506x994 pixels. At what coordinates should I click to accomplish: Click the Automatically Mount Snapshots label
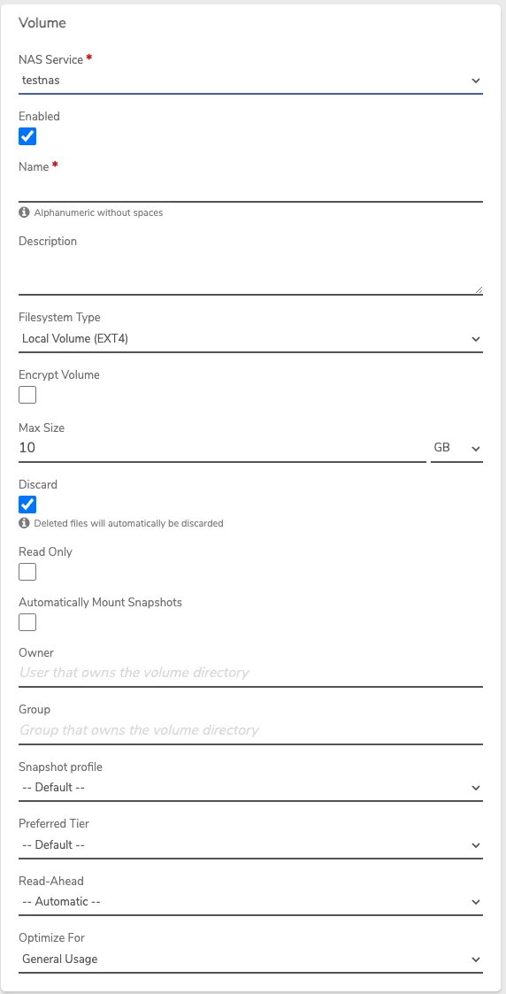click(x=101, y=602)
